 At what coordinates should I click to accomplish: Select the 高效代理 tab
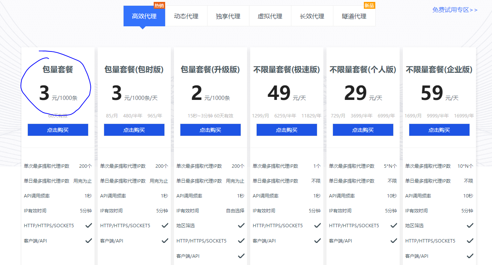tap(144, 16)
